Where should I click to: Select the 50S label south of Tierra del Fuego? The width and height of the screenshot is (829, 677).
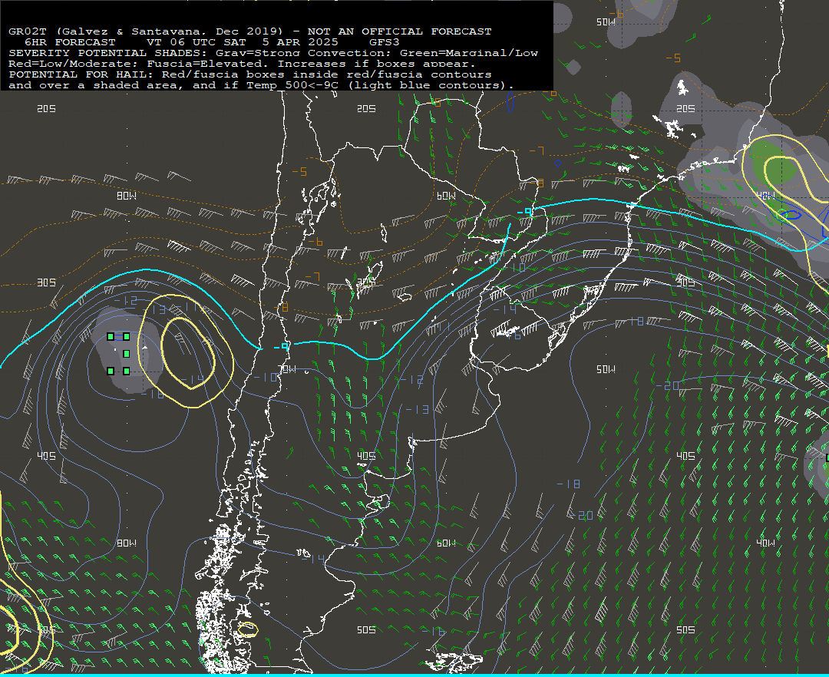366,629
